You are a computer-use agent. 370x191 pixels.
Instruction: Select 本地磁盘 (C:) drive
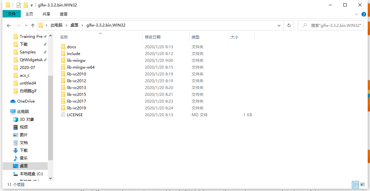pyautogui.click(x=28, y=174)
